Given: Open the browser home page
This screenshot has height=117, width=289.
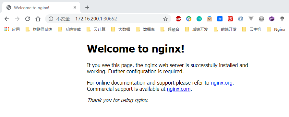Looking at the screenshot, I should pos(38,19).
